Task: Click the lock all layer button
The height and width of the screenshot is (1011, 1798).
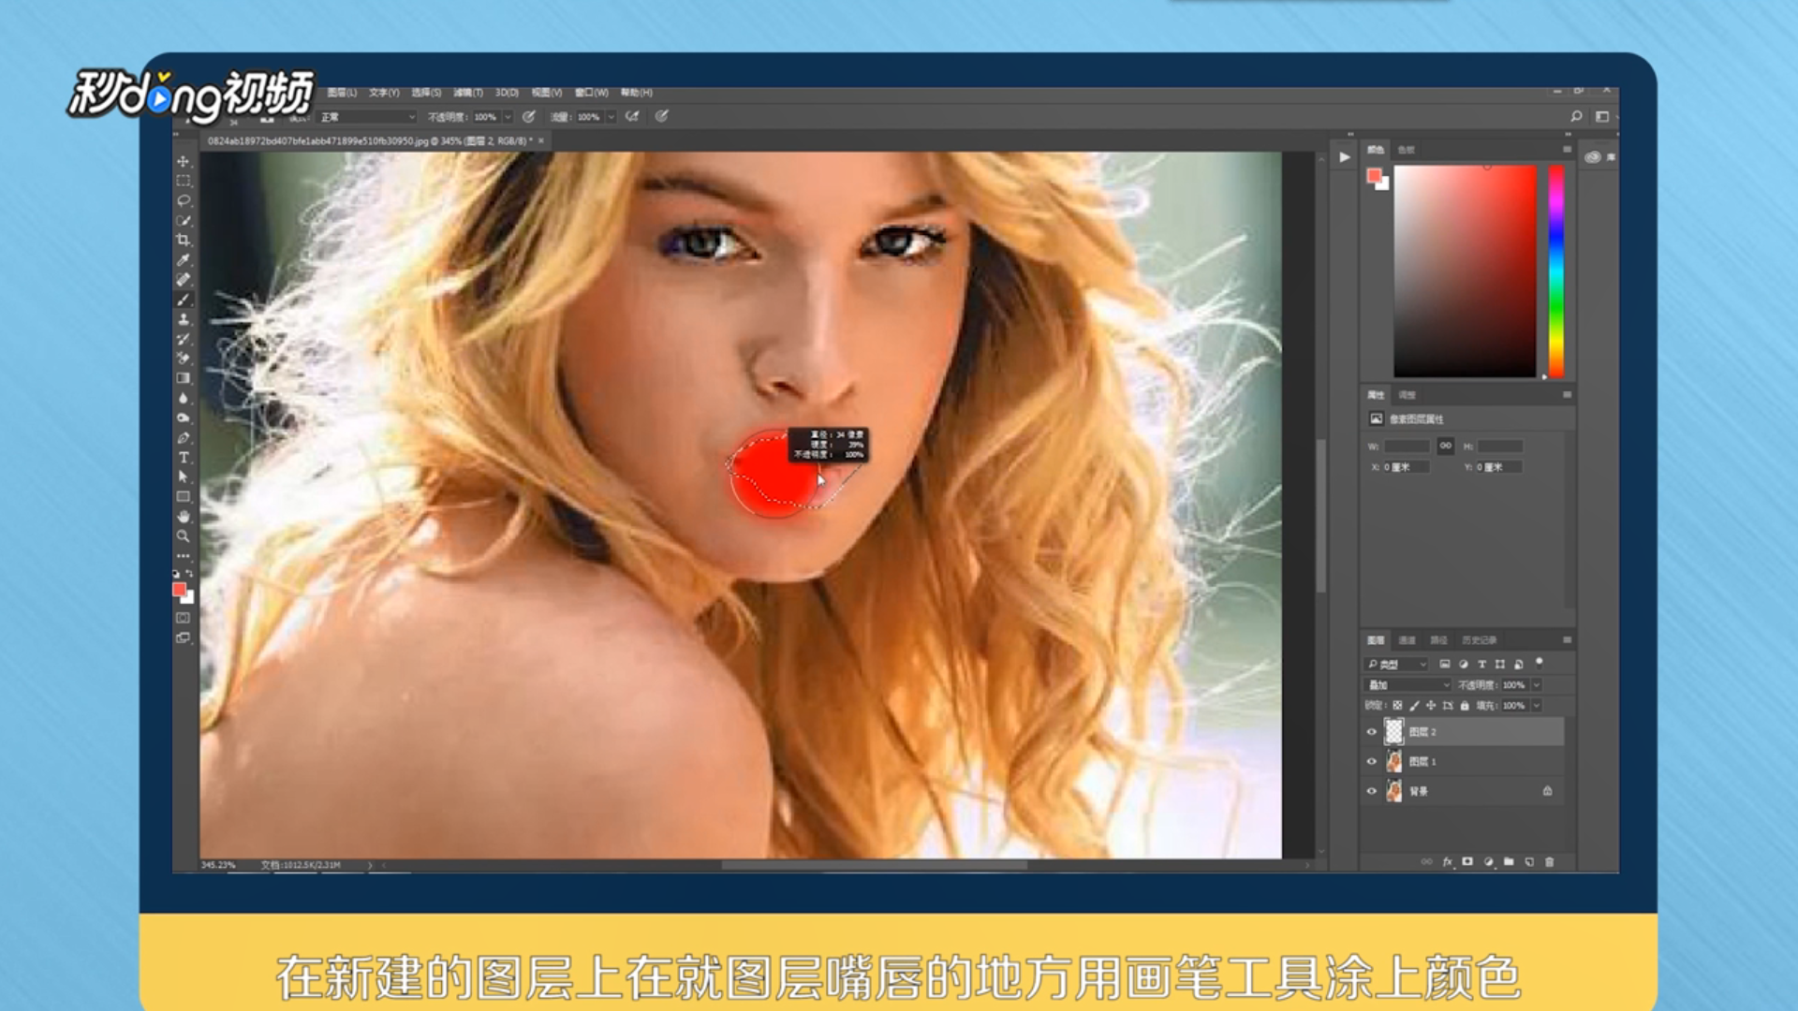Action: [x=1465, y=706]
